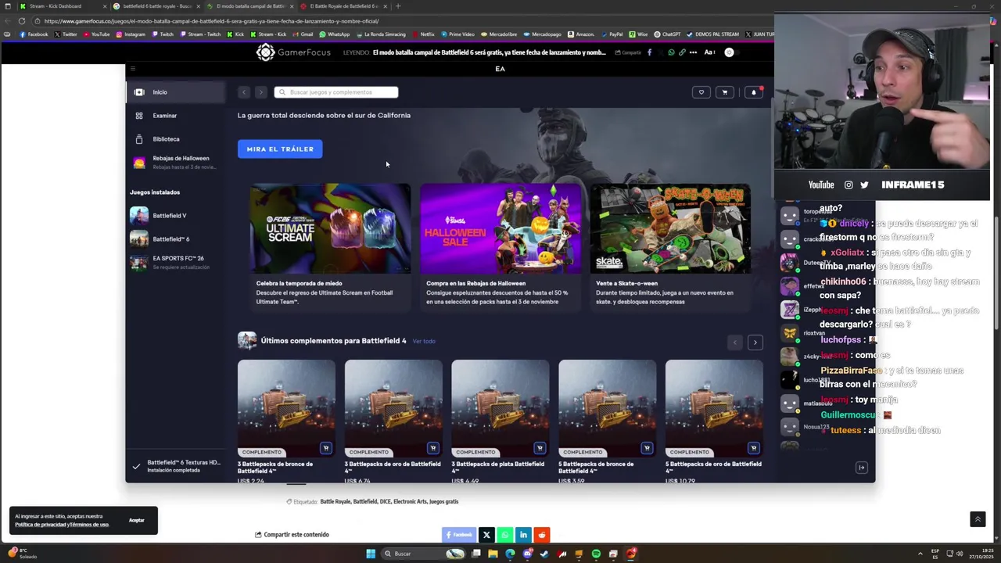Add 3 Battlepacks de plata to cart

coord(540,448)
